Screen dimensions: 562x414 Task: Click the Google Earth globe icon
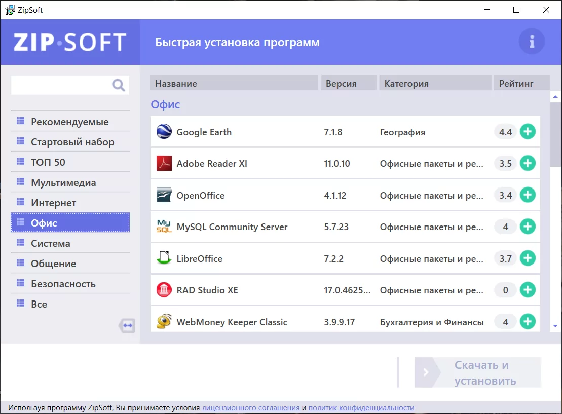[x=164, y=132]
